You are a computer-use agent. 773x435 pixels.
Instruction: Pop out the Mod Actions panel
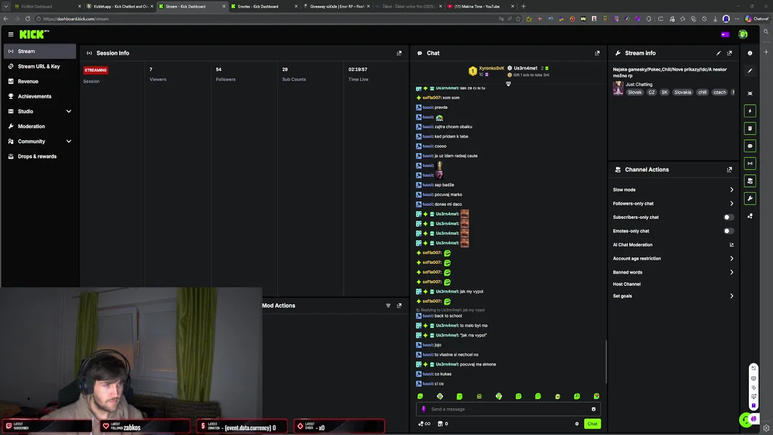tap(399, 306)
